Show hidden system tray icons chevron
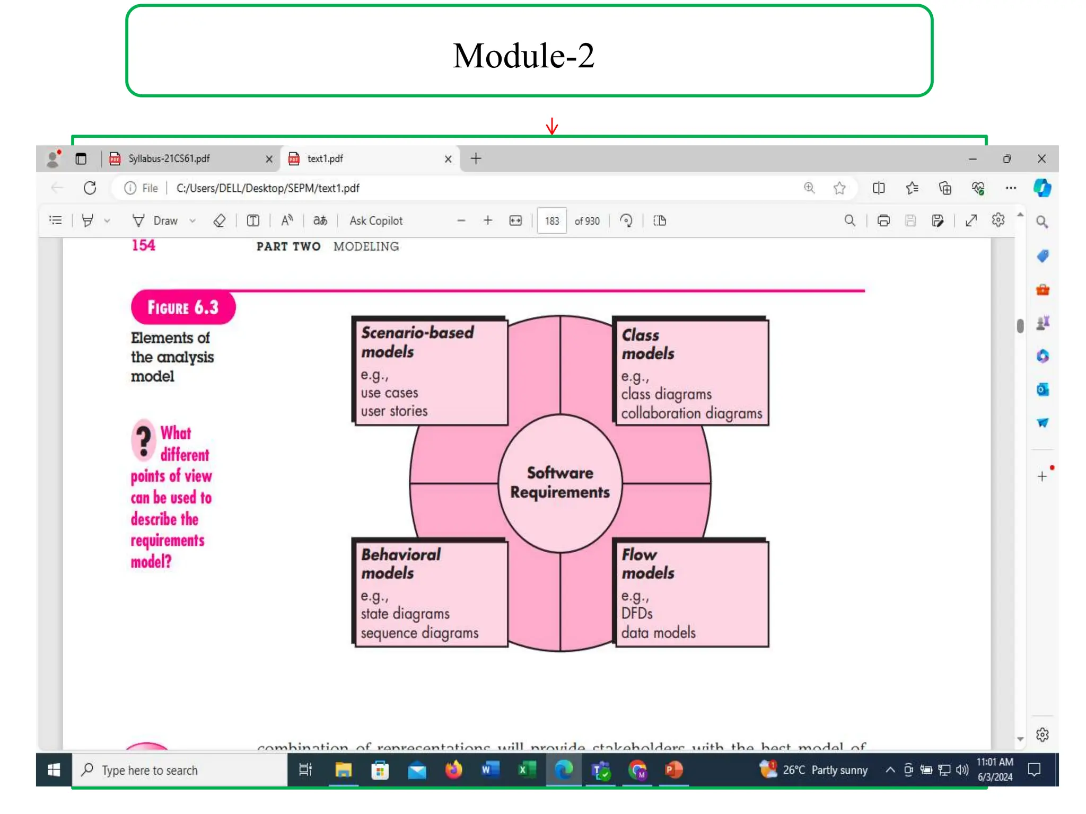 coord(890,769)
